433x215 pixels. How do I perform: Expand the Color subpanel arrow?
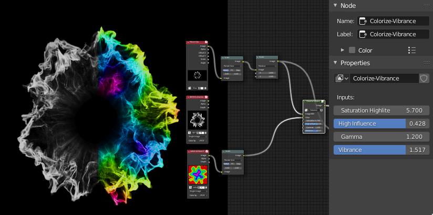pyautogui.click(x=343, y=50)
